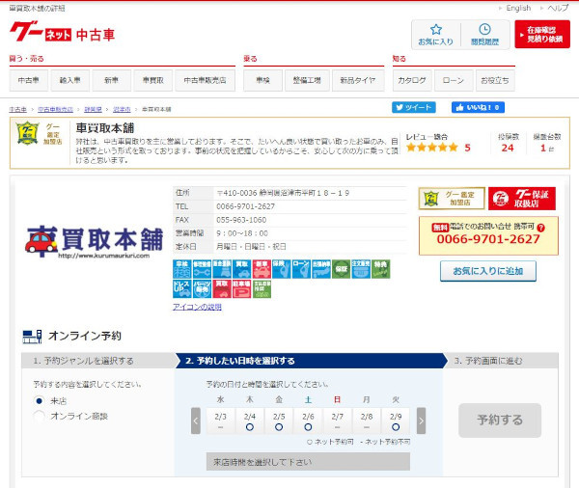Select the オンライン商談 radio option
The image size is (579, 488).
pyautogui.click(x=40, y=416)
